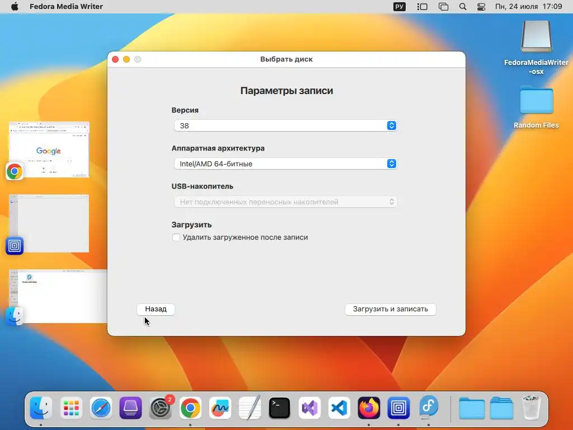
Task: Click the Chrome icon in Stage Manager
Action: click(x=15, y=171)
